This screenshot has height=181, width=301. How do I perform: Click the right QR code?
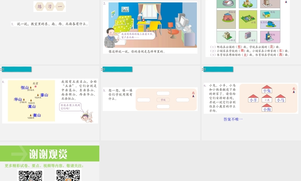click(68, 176)
